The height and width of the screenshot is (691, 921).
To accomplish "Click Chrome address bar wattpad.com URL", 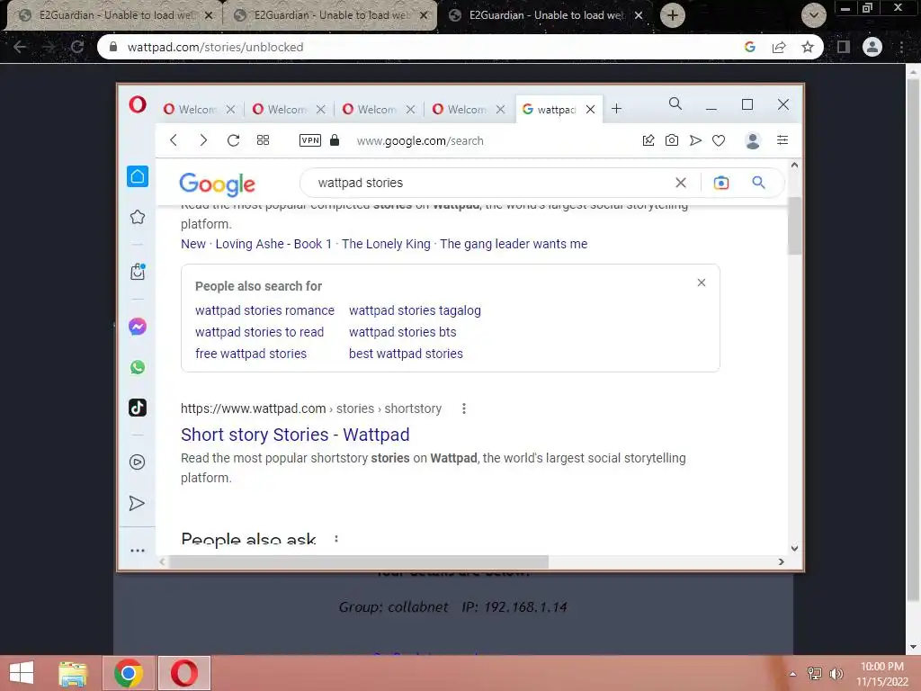I will tap(215, 47).
